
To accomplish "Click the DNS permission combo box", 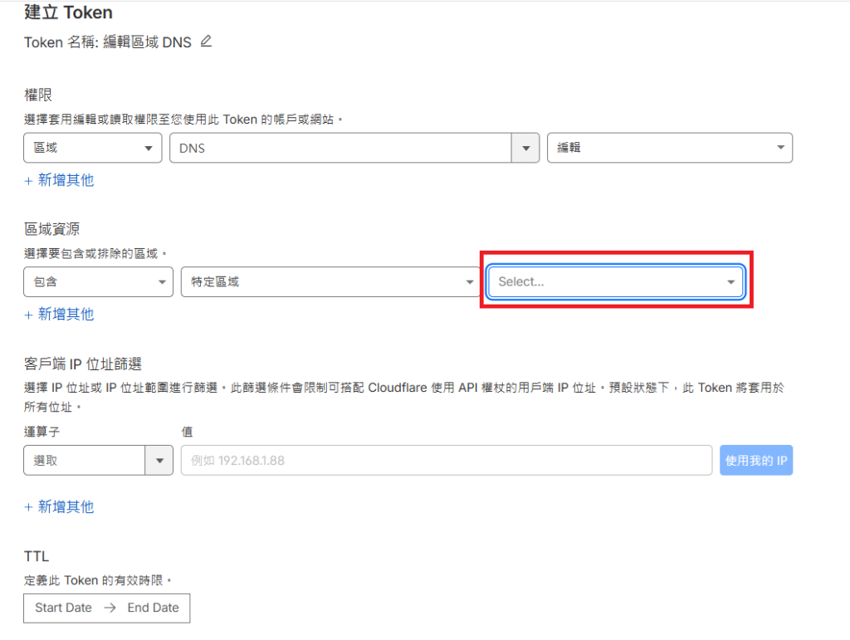I will click(x=340, y=148).
